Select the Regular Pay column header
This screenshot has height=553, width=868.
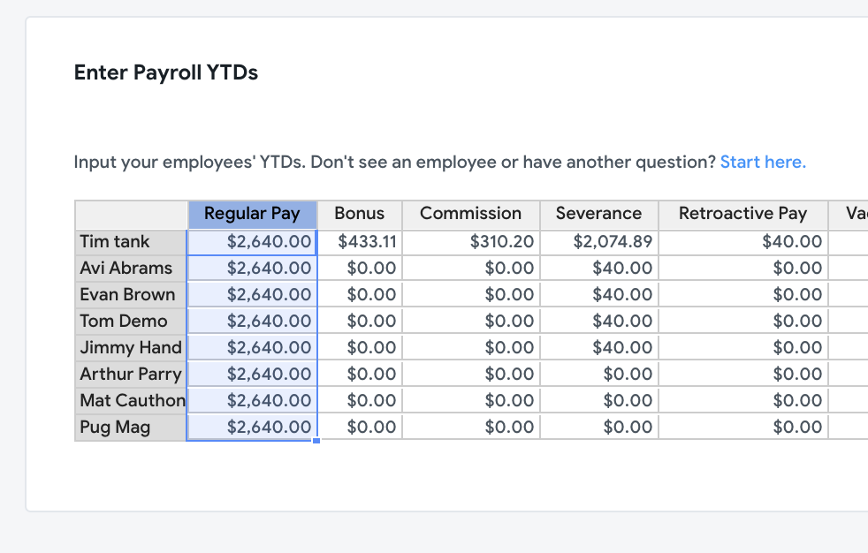click(253, 216)
